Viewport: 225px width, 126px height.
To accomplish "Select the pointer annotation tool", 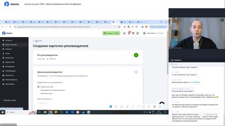I will coord(116,106).
